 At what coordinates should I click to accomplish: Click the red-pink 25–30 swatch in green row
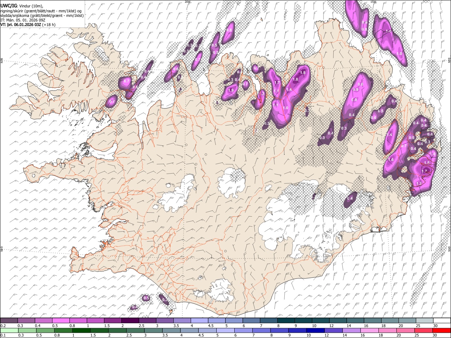coord(424,330)
